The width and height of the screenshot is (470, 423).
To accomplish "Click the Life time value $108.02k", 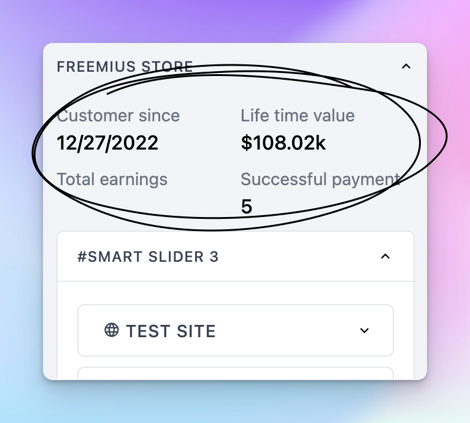I will [x=283, y=143].
